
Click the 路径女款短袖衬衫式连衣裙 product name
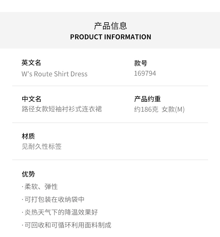pyautogui.click(x=62, y=109)
